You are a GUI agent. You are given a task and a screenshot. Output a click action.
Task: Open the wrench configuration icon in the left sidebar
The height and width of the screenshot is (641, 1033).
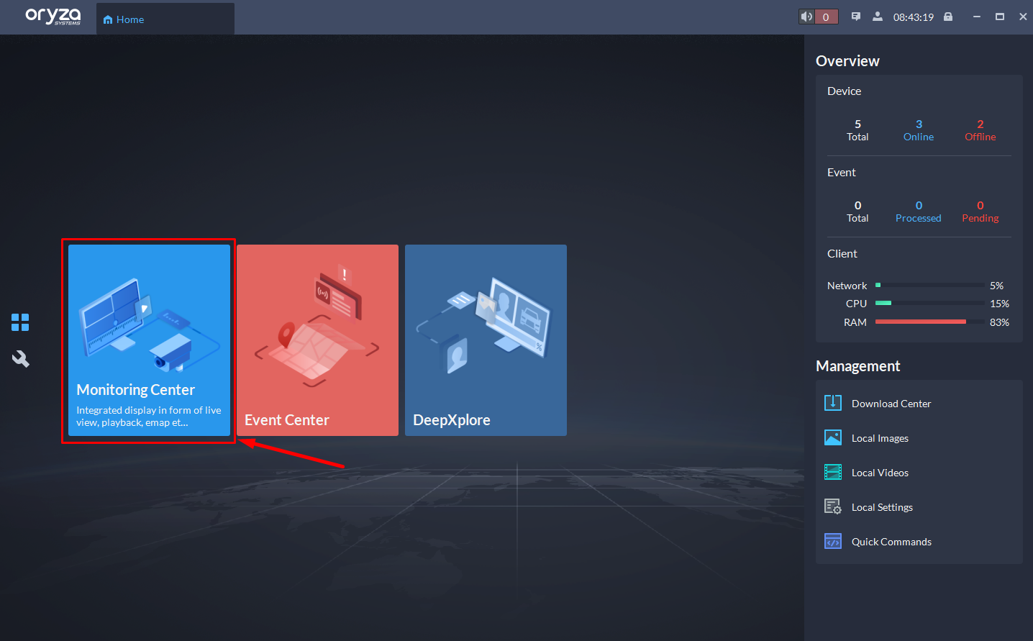(20, 358)
